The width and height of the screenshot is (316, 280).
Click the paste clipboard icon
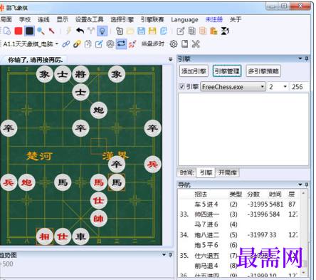(x=214, y=31)
